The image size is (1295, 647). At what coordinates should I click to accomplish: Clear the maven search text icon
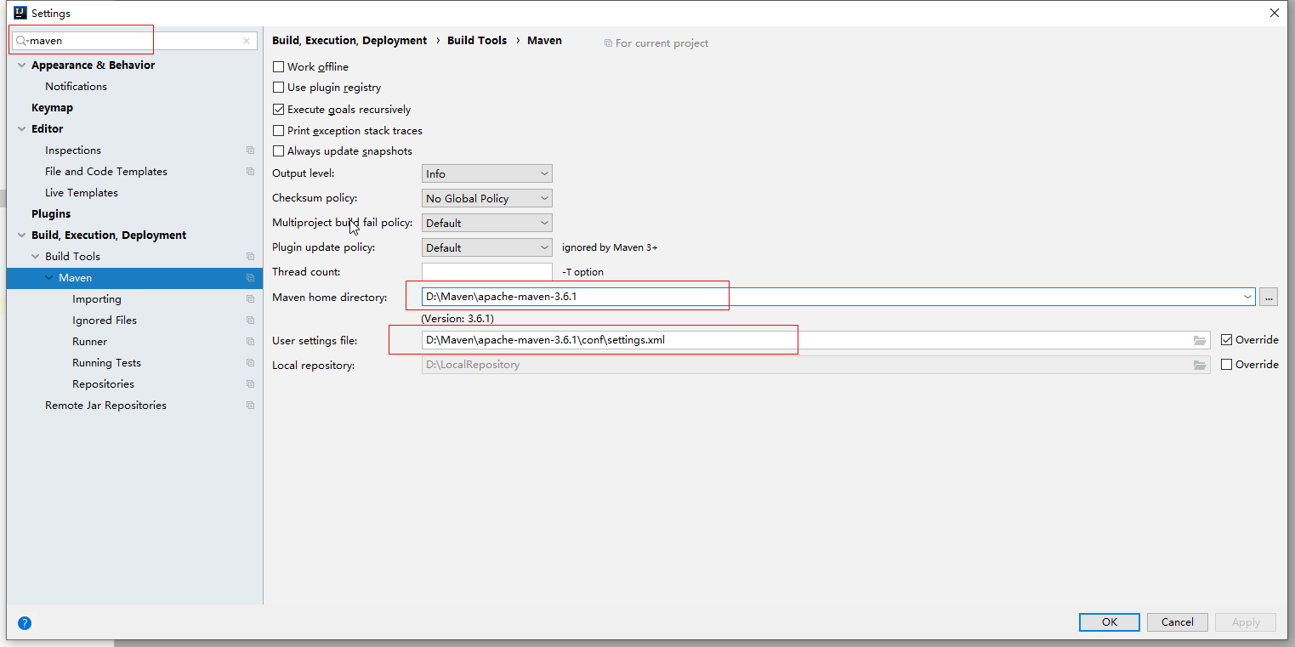point(247,41)
